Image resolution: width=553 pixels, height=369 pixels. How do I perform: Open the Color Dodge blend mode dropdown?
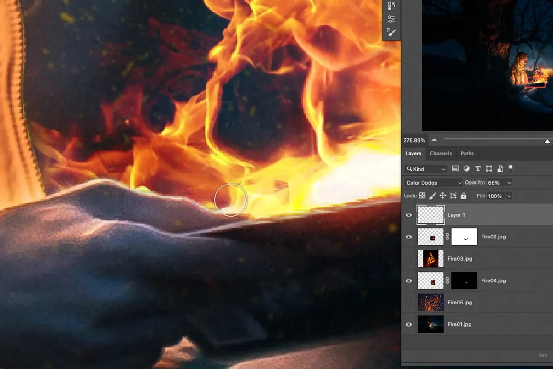432,182
